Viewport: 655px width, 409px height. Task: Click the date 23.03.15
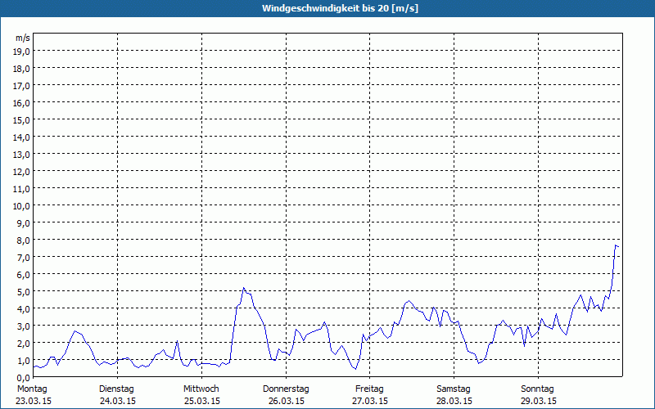34,401
